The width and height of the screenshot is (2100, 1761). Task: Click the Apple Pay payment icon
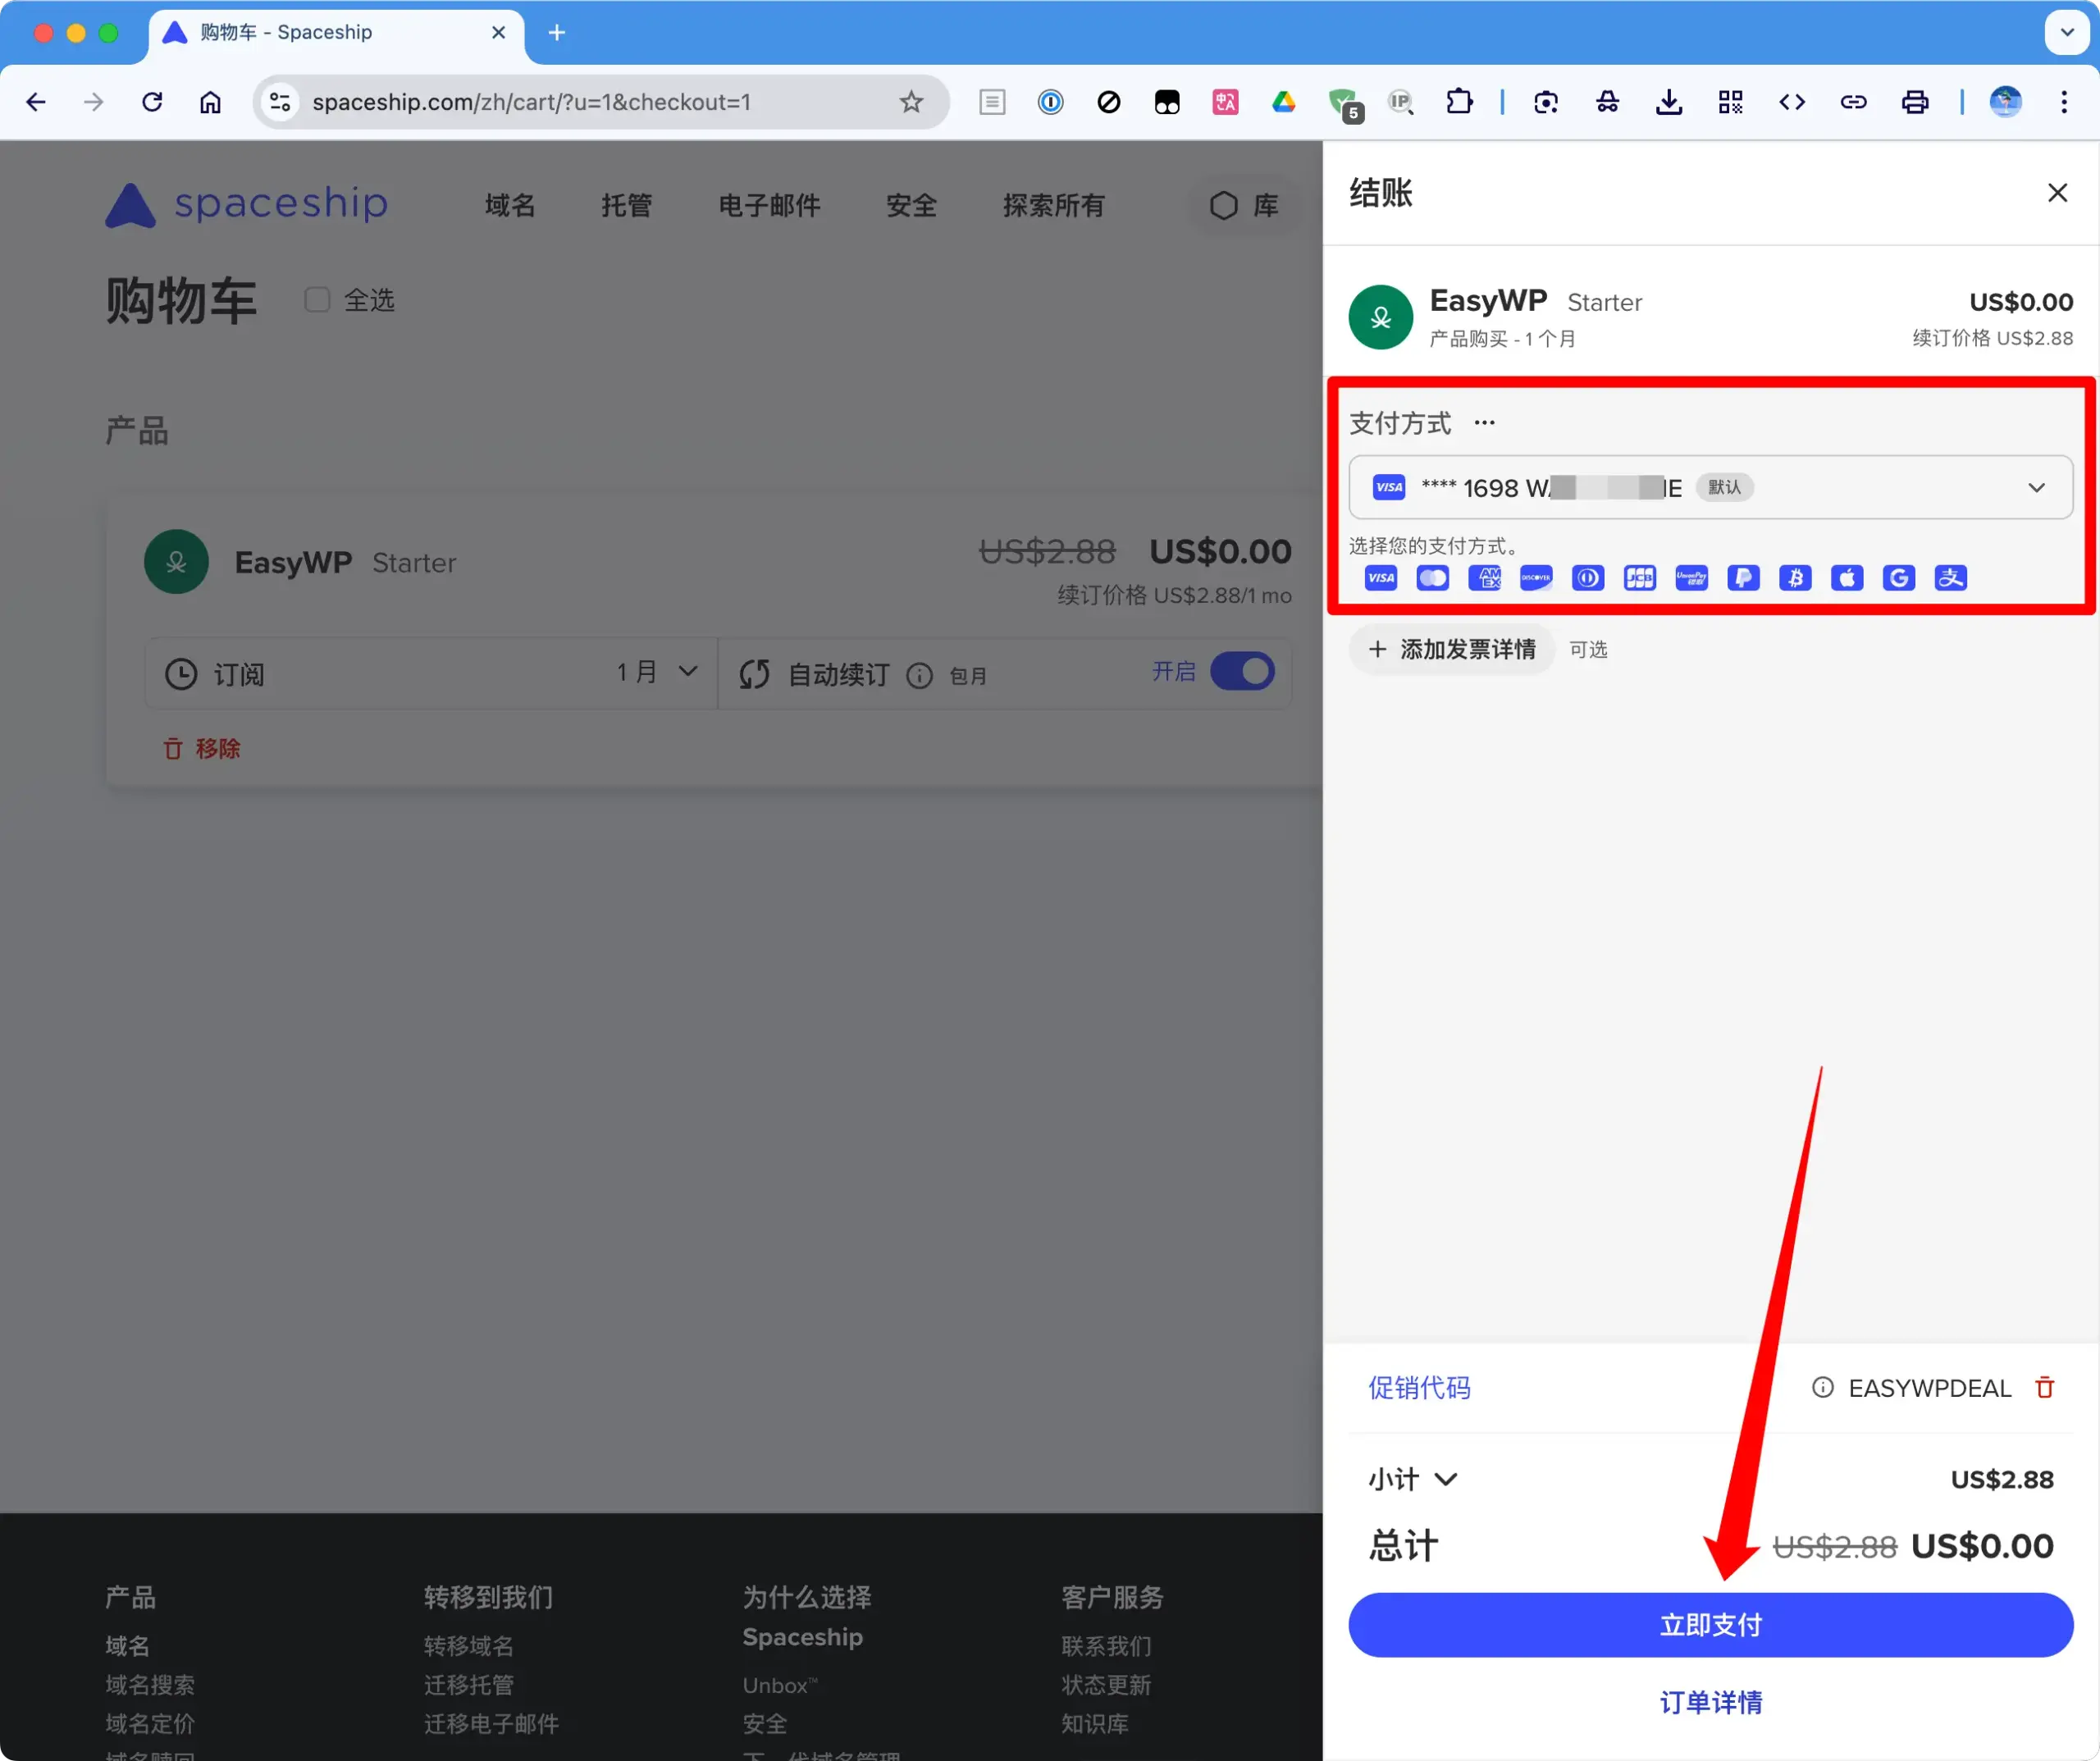pyautogui.click(x=1847, y=578)
